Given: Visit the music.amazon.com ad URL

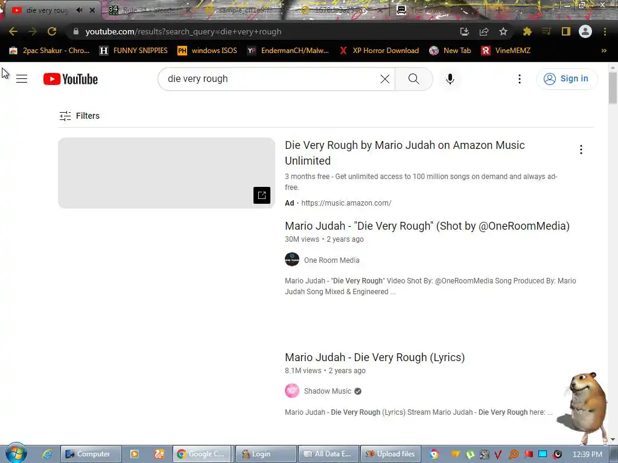Looking at the screenshot, I should pos(346,203).
